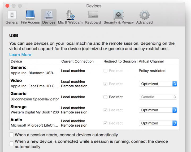Open Virtual Channel dropdown for FaceTime Video

pyautogui.click(x=158, y=84)
